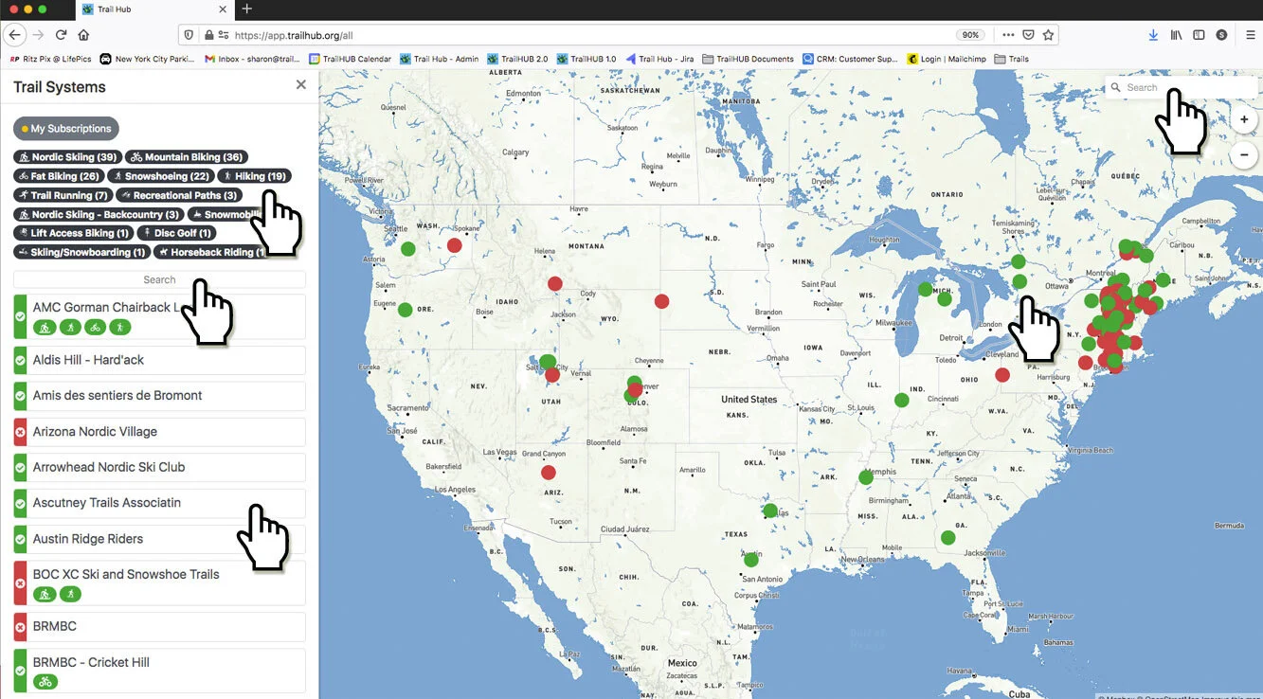Filter by Hiking (19)
The width and height of the screenshot is (1263, 699).
point(254,176)
